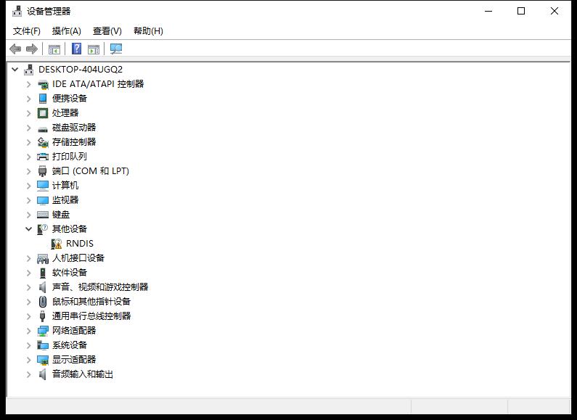577x420 pixels.
Task: Click the 打印队列 printer icon
Action: pyautogui.click(x=43, y=157)
